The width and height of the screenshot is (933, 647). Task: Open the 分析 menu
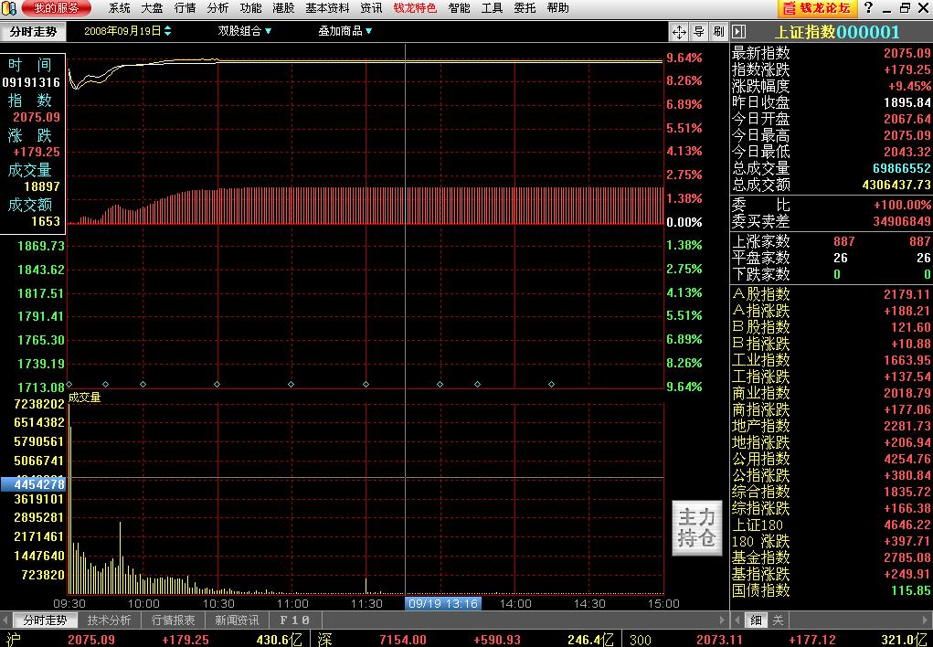click(217, 8)
